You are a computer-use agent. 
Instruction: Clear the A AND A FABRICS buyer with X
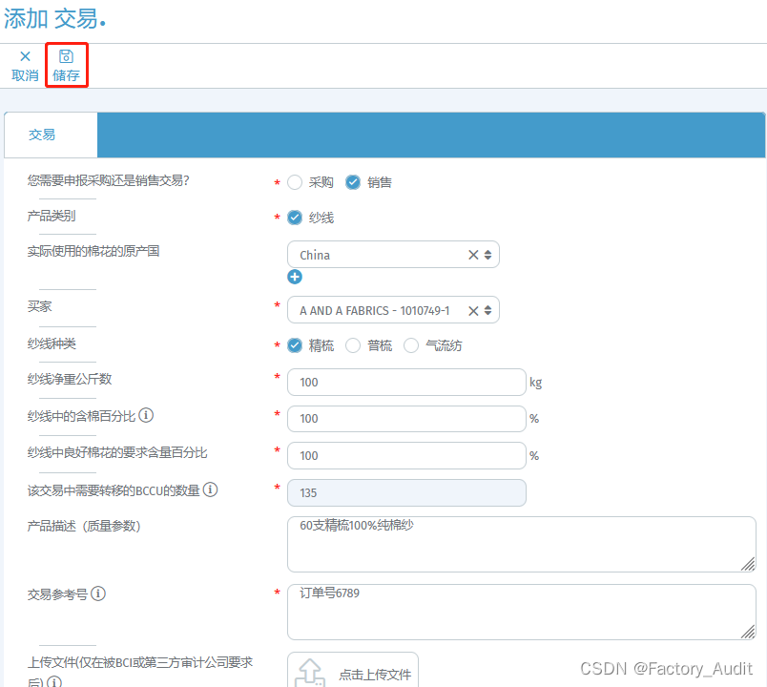(472, 309)
